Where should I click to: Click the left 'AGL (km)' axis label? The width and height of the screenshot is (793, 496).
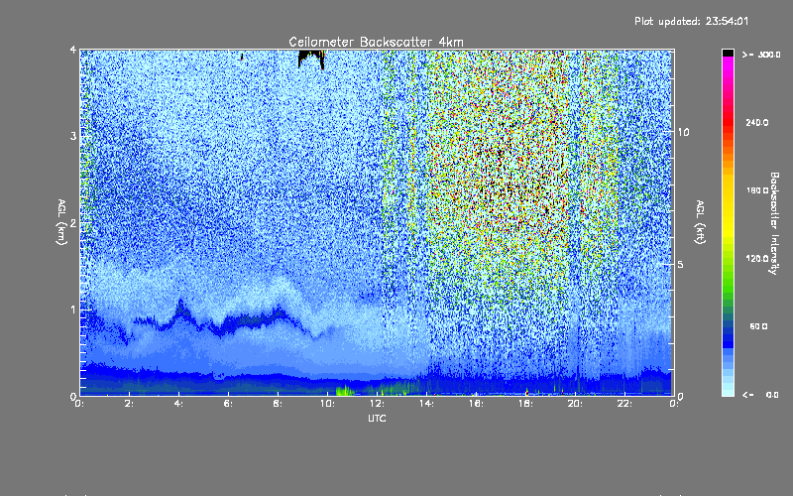tap(61, 221)
